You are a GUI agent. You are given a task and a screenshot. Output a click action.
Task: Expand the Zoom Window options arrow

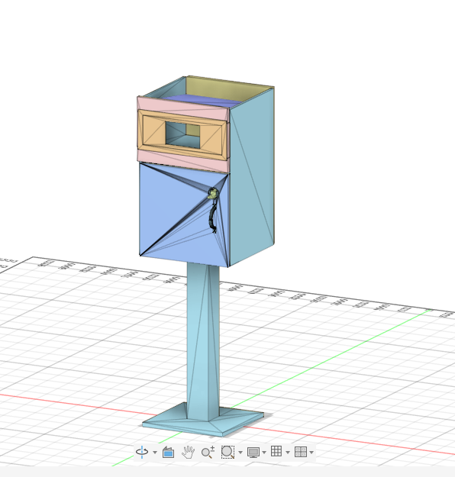pyautogui.click(x=240, y=453)
